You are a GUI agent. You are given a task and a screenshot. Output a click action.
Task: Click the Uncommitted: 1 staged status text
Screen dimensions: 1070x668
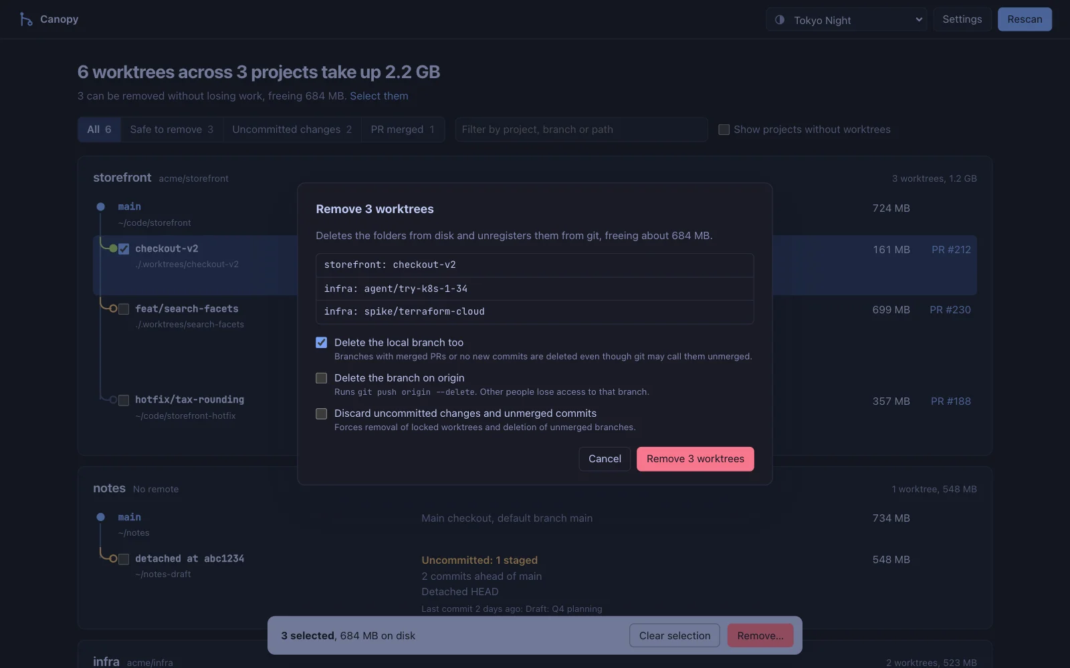479,560
